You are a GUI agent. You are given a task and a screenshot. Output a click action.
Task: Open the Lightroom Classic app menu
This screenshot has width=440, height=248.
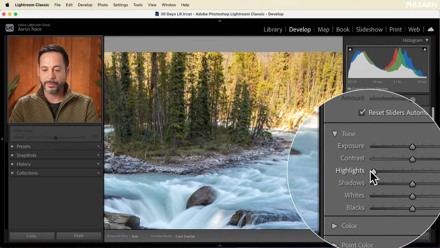pos(32,5)
